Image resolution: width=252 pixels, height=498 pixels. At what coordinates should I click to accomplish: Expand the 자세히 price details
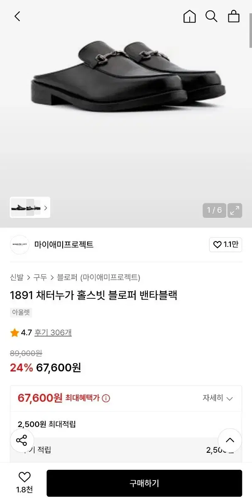[218, 398]
